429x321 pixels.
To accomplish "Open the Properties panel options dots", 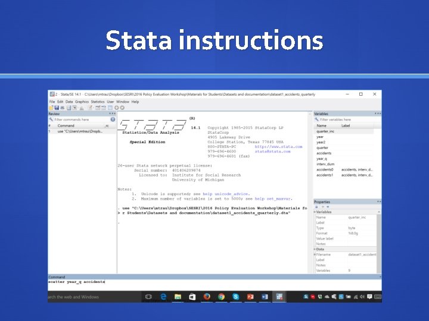I will pyautogui.click(x=379, y=202).
